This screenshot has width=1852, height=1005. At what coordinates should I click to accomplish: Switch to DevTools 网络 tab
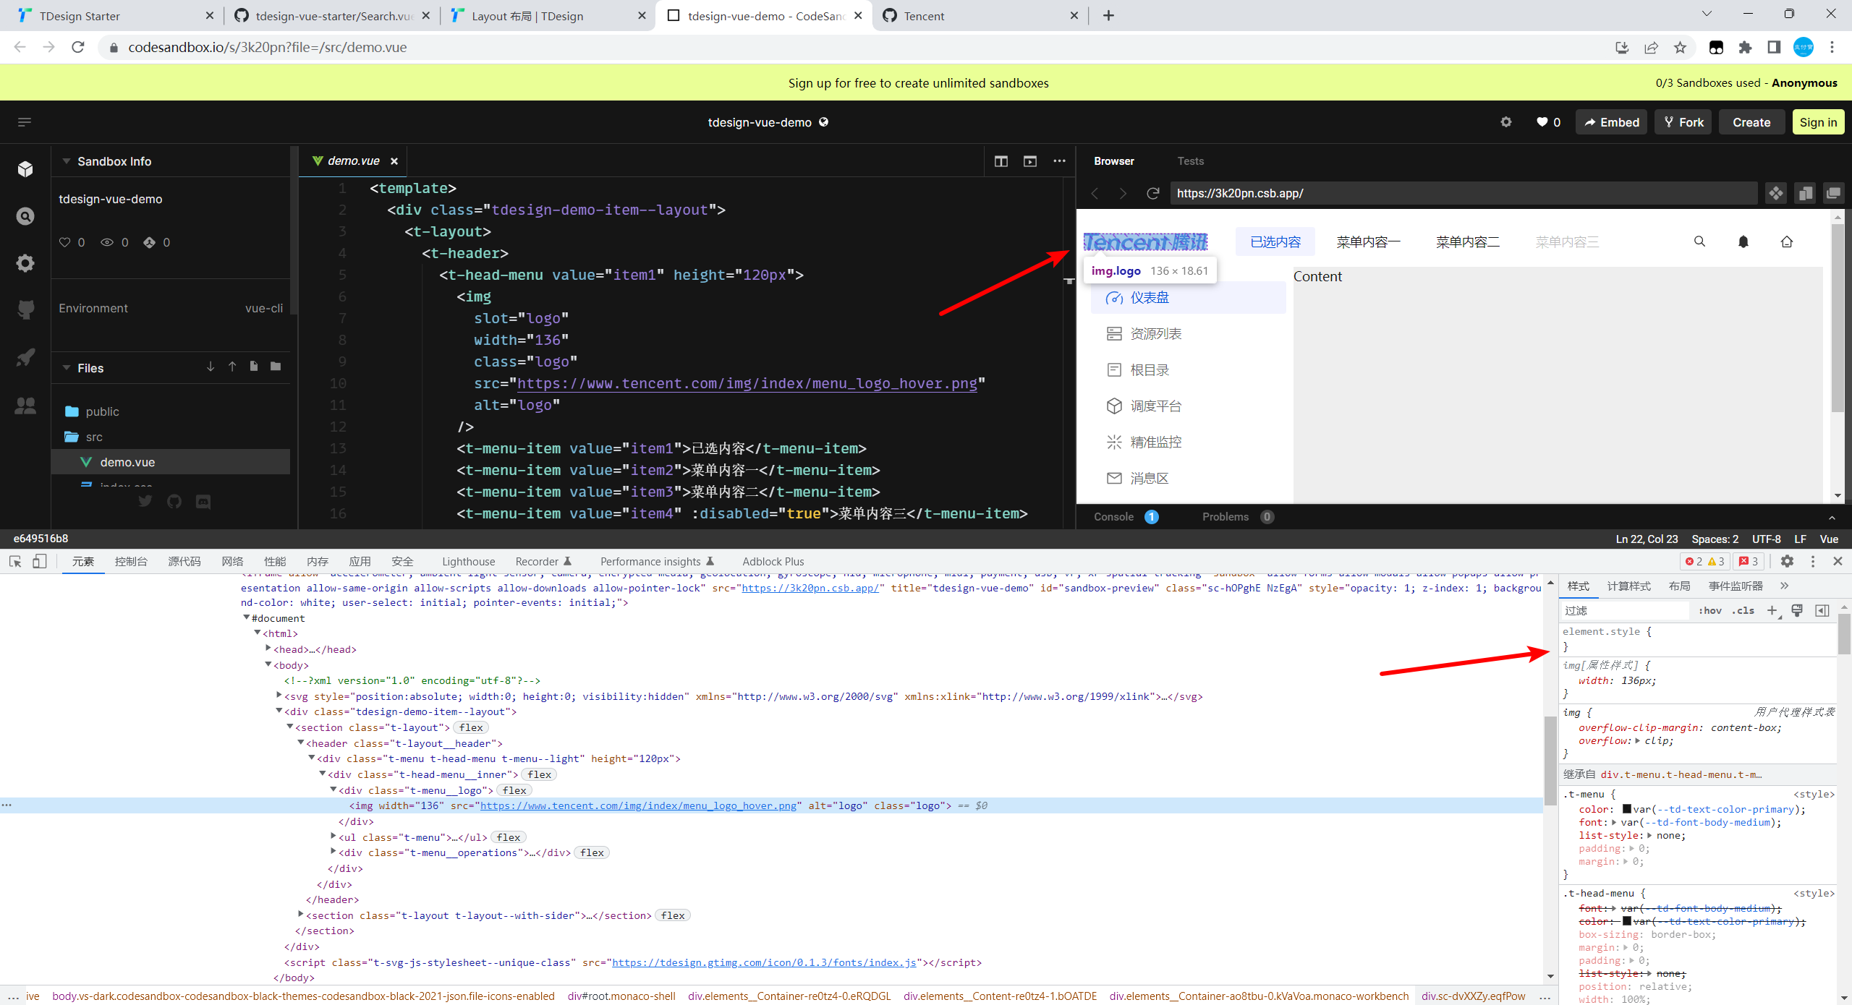point(232,561)
